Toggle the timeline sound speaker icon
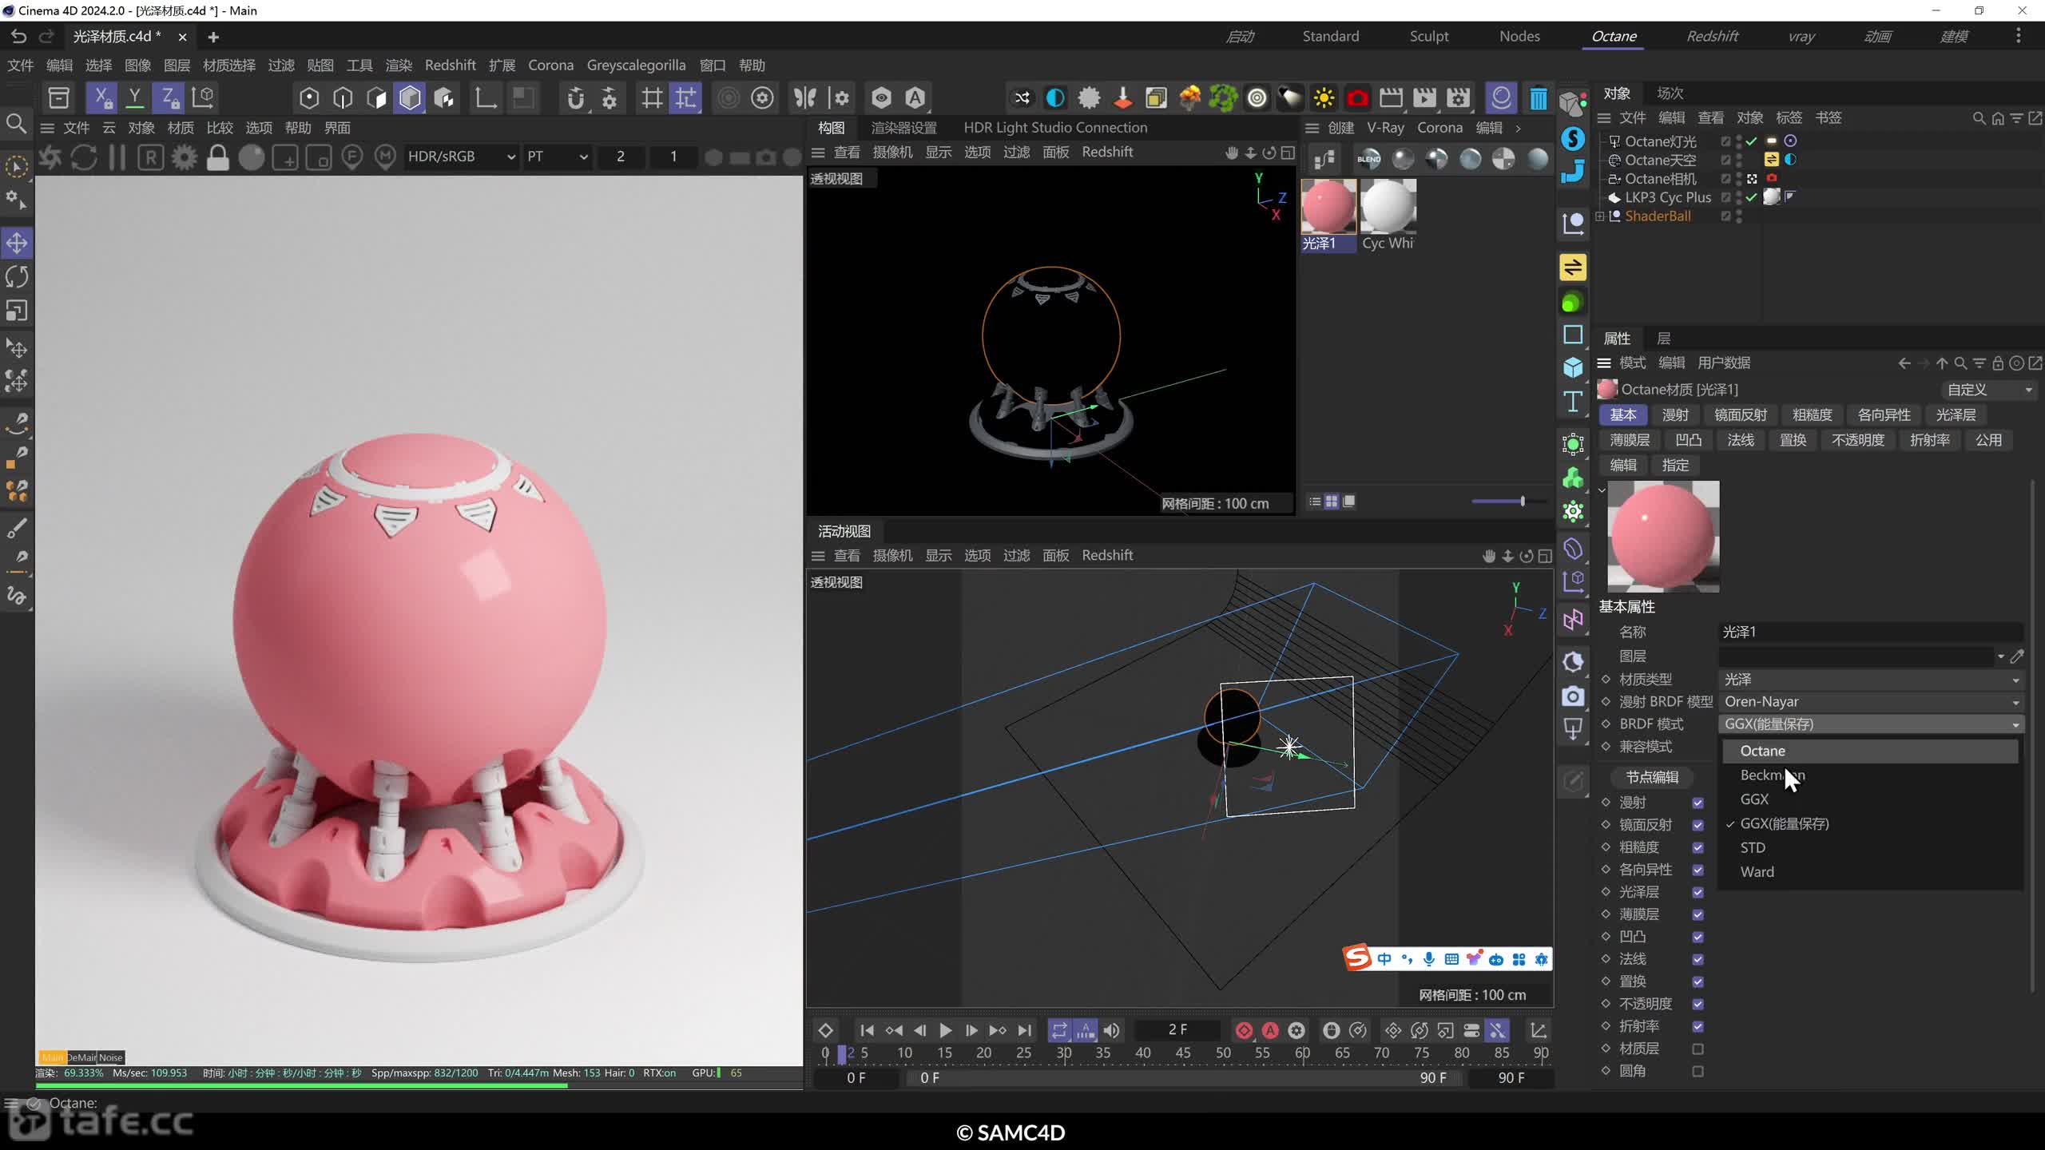2045x1150 pixels. [x=1111, y=1030]
